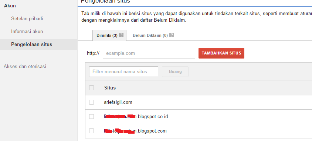
Task: Click the Buang button
Action: pos(175,71)
